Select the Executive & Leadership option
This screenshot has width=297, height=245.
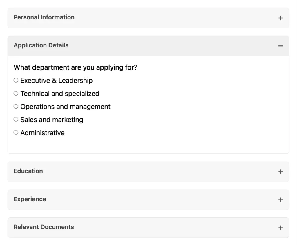coord(16,80)
